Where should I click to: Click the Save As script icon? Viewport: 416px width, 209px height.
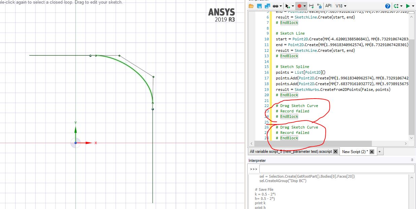point(267,6)
